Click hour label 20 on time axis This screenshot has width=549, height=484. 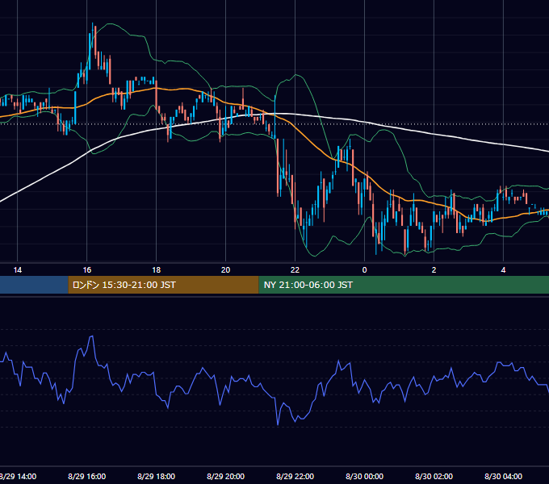pos(225,270)
